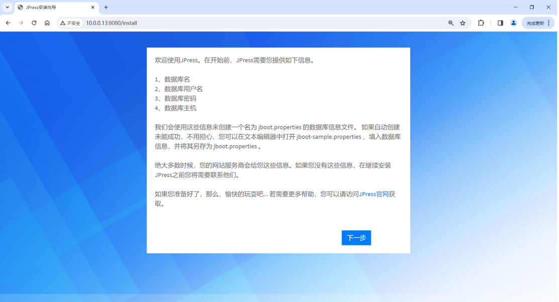The height and width of the screenshot is (302, 559).
Task: Follow the JPress官网 link
Action: pos(374,194)
